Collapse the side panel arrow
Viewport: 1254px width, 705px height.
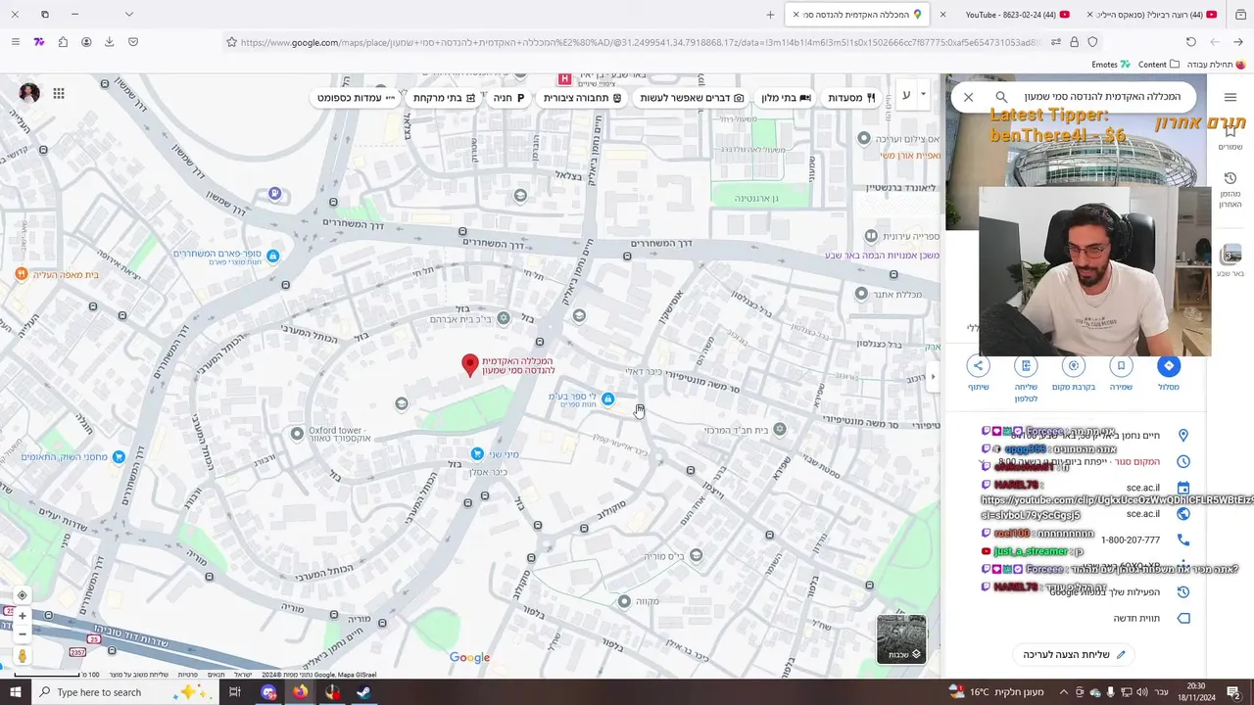tap(933, 376)
